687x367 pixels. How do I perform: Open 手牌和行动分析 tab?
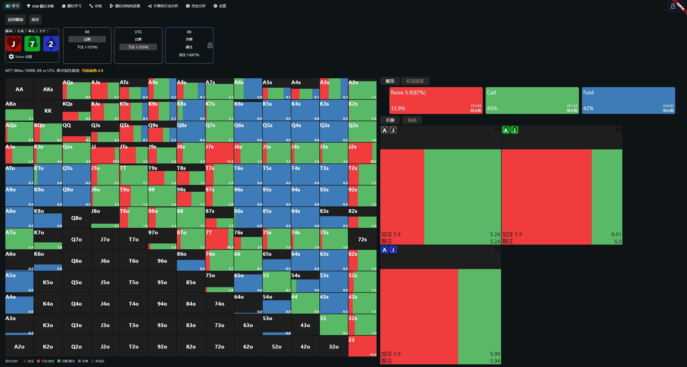(163, 6)
